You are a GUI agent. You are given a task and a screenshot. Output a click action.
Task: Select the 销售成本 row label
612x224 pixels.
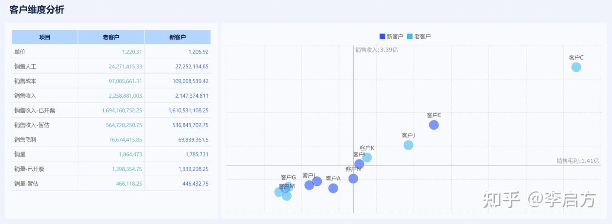25,81
